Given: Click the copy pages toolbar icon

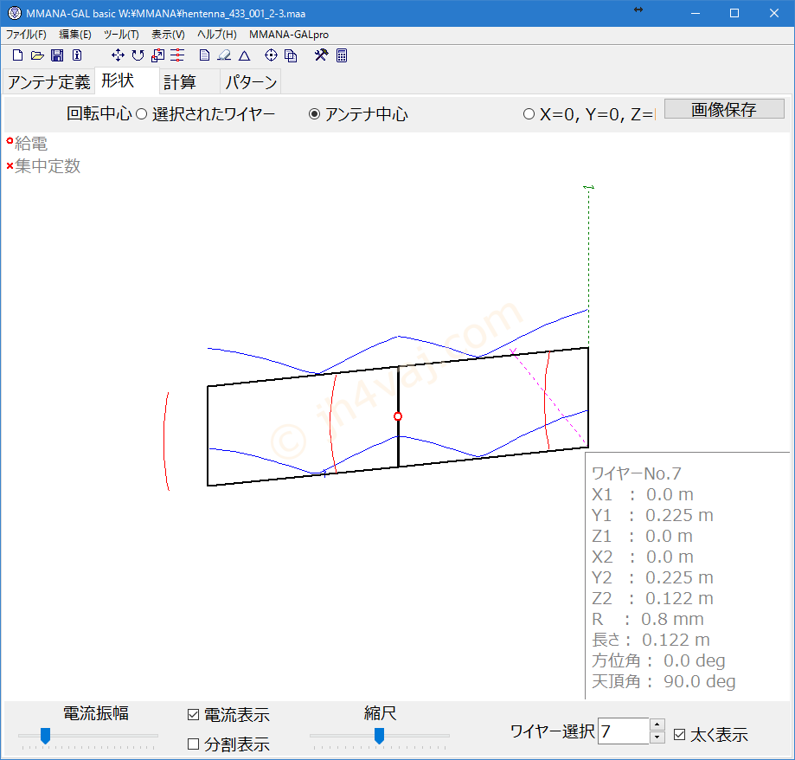Looking at the screenshot, I should click(291, 55).
